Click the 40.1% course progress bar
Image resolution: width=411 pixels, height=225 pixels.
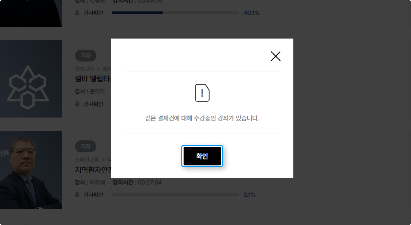(175, 13)
